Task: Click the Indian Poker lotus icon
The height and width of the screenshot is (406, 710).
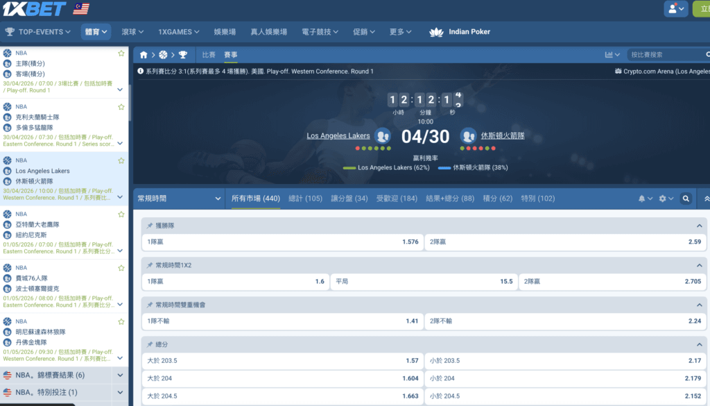Action: coord(436,32)
